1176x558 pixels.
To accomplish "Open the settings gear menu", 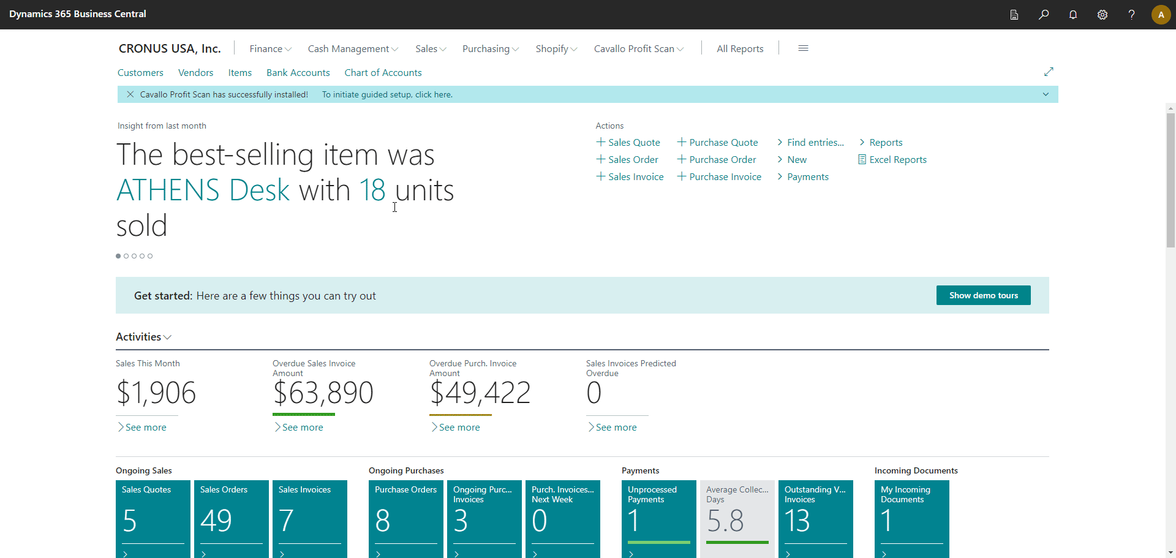I will click(x=1102, y=15).
